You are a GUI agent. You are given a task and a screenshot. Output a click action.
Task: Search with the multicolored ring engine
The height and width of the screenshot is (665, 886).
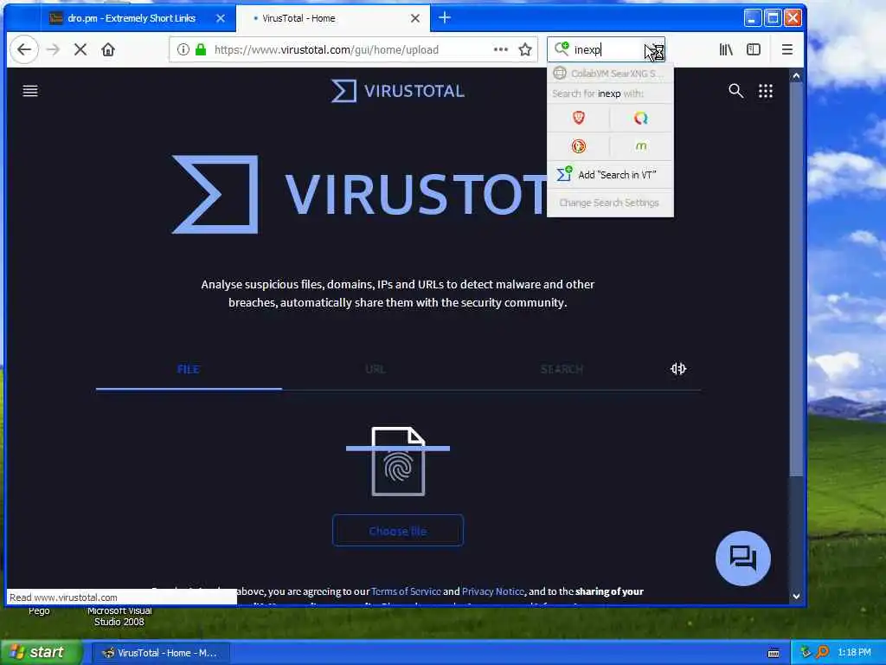[641, 118]
